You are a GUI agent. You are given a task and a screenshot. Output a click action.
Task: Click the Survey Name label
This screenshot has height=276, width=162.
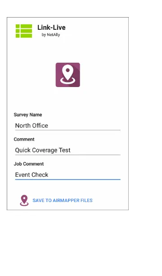click(x=28, y=115)
